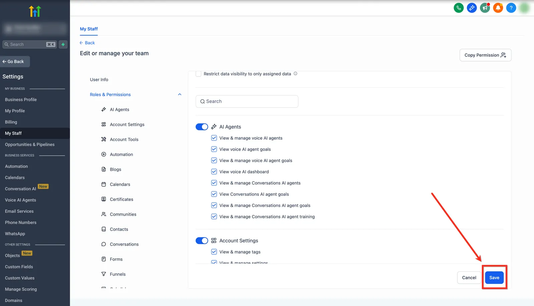Open the User Info section

coord(99,80)
